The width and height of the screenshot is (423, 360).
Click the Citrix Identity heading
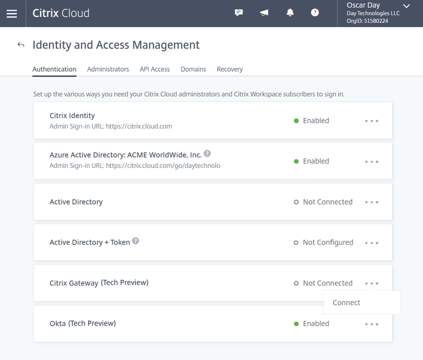(72, 115)
